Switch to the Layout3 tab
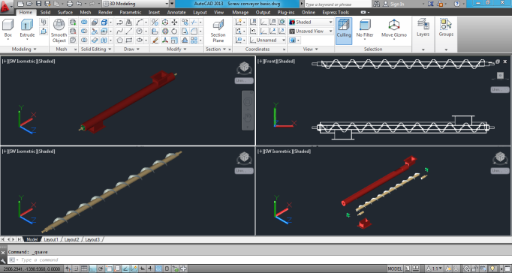The width and height of the screenshot is (512, 273). click(92, 239)
